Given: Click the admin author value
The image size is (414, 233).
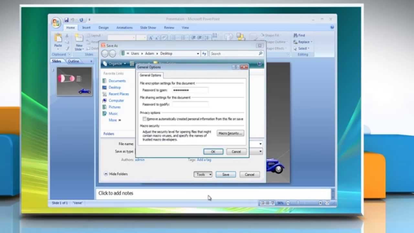Looking at the screenshot, I should (x=140, y=160).
